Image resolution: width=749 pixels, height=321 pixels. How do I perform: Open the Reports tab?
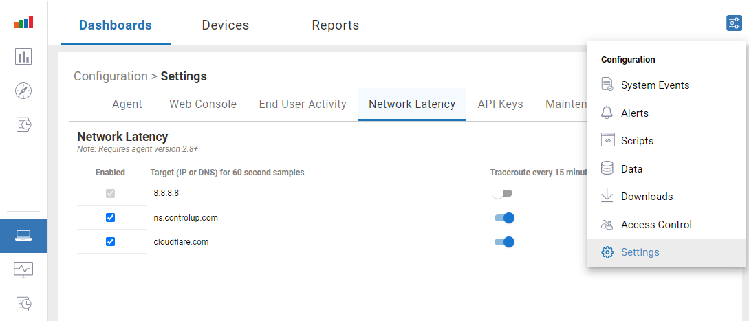[x=335, y=25]
